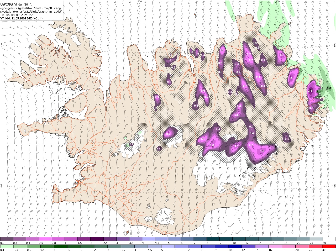Image resolution: width=336 pixels, height=252 pixels.
Task: Click the white top-row swatch above 30
Action: click(x=329, y=239)
